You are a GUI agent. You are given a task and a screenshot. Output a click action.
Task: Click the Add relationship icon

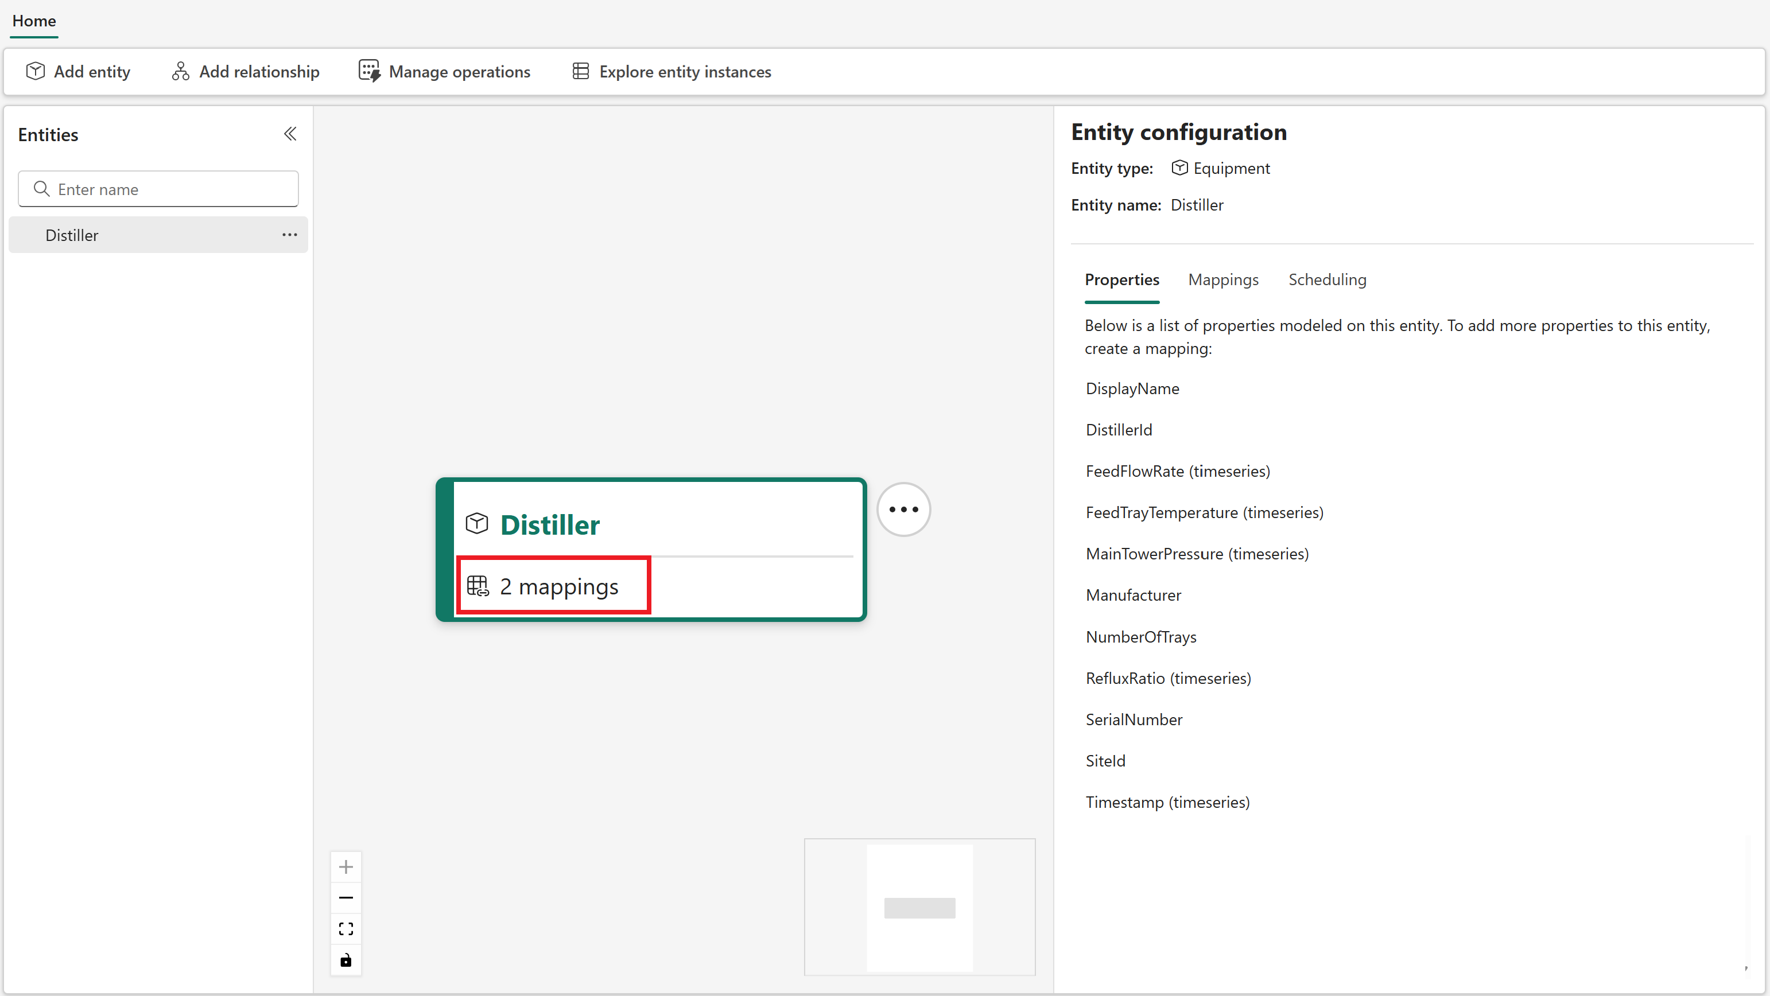(x=180, y=72)
